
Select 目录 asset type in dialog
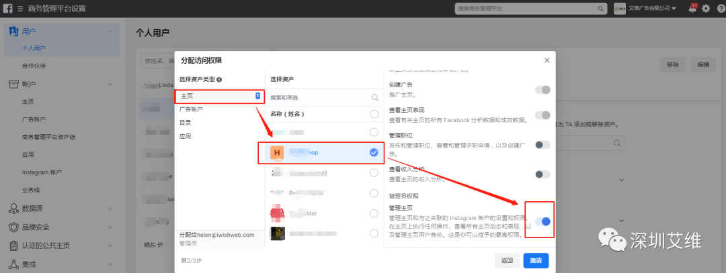[219, 123]
